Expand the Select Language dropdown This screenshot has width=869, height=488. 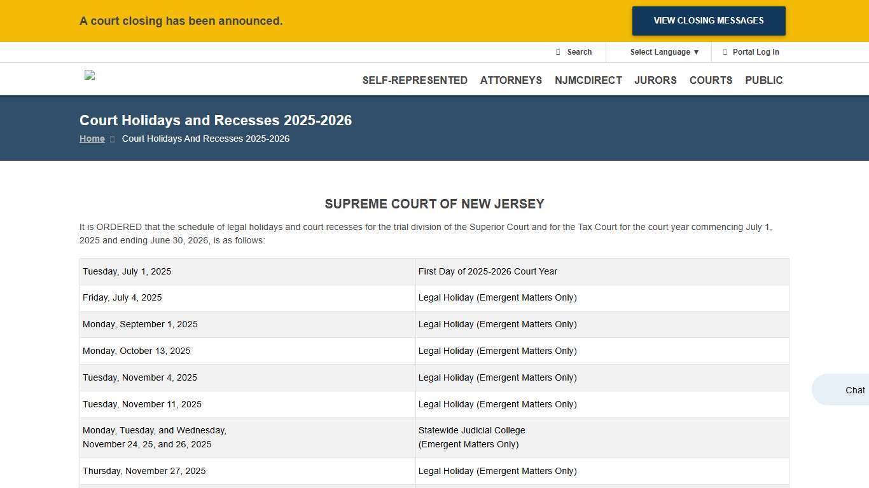(x=664, y=51)
